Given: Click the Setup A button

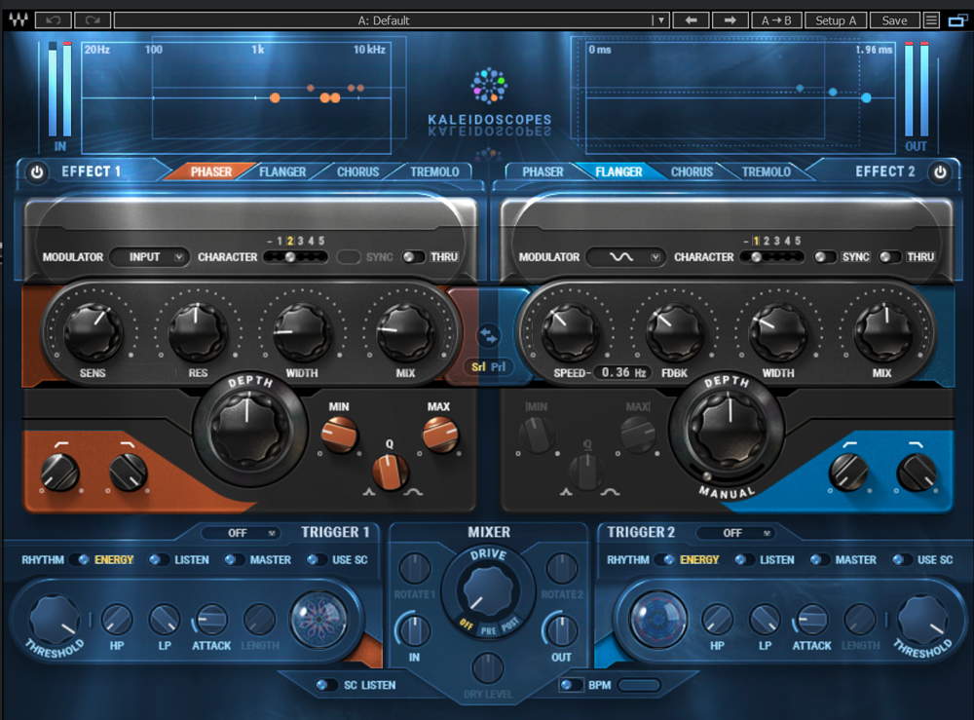Looking at the screenshot, I should [836, 19].
